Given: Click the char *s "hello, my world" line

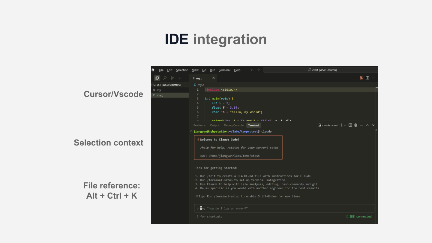Looking at the screenshot, I should click(x=237, y=112).
